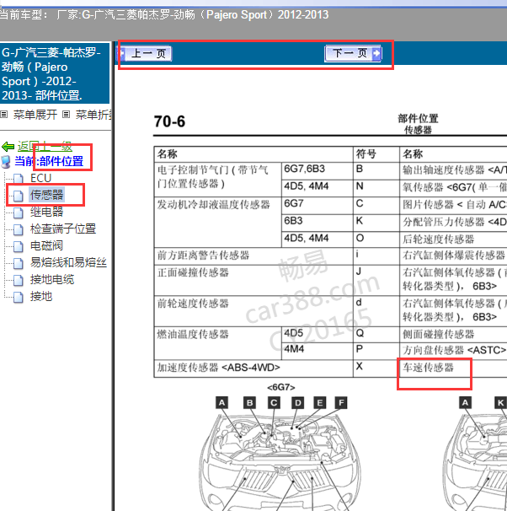Open the 继电器 tree item
This screenshot has height=511, width=507.
click(x=46, y=212)
